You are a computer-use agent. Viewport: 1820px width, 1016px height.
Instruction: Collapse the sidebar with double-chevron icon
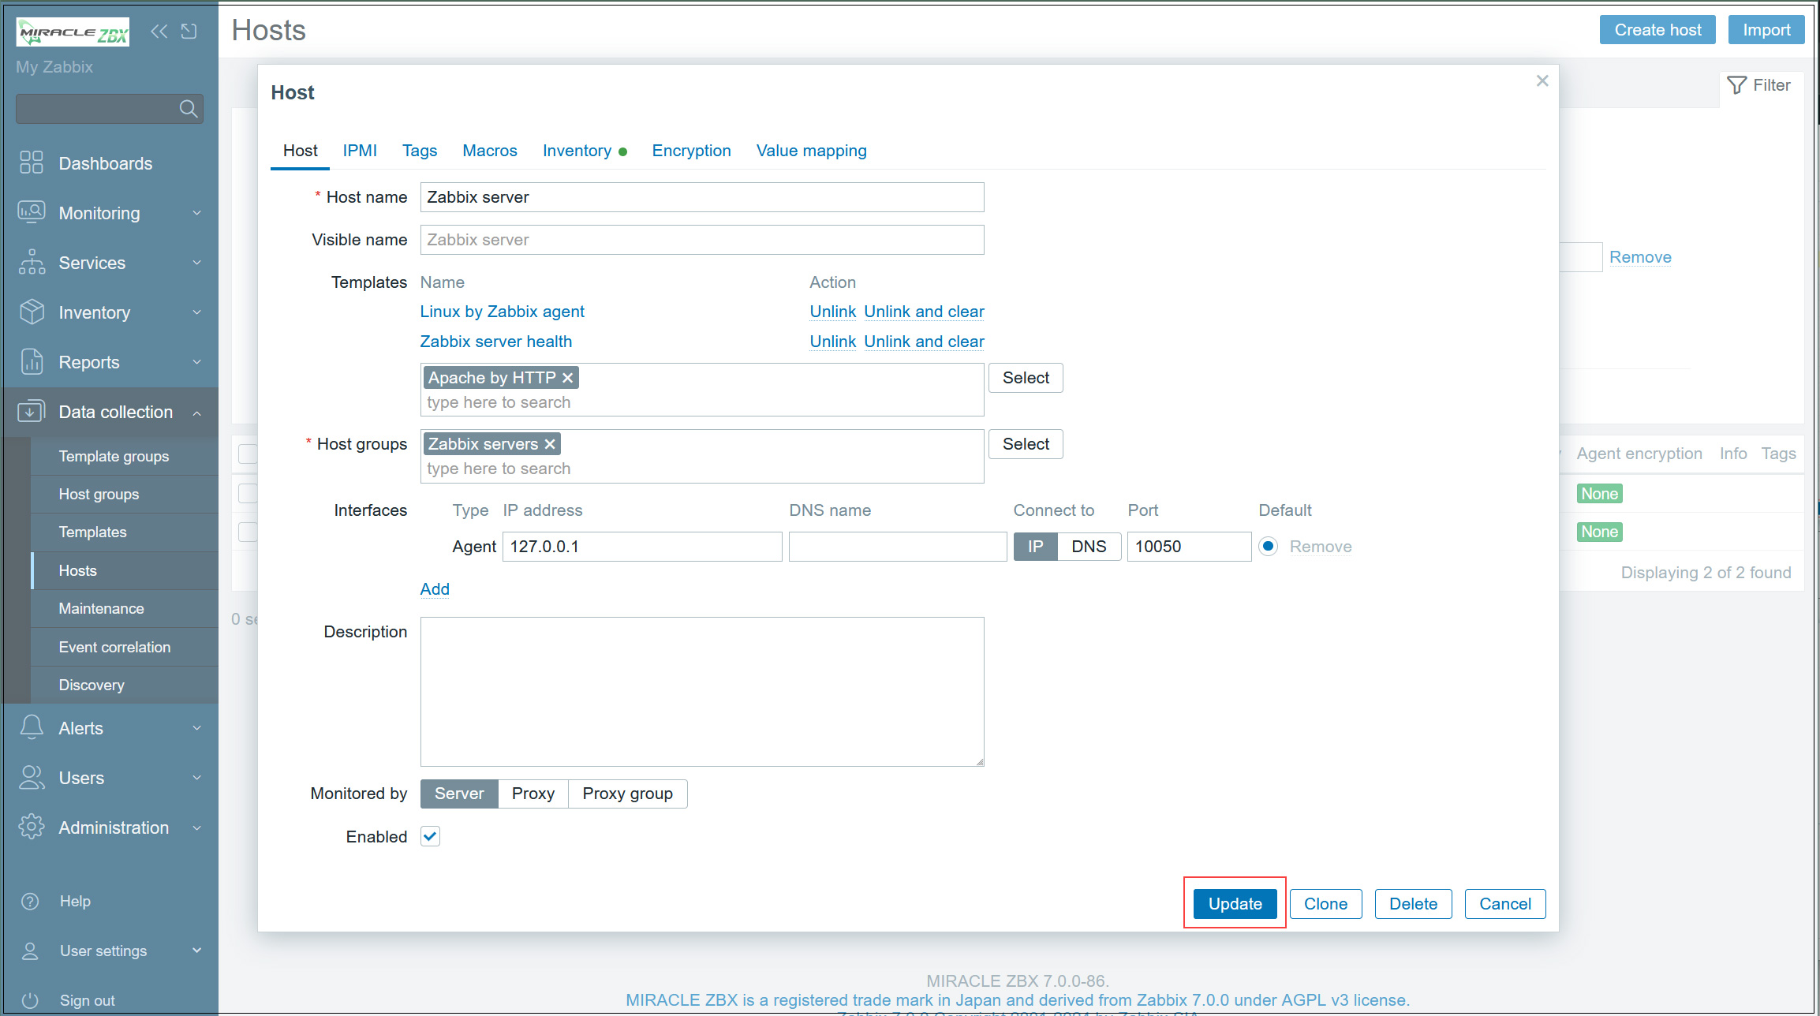(x=159, y=32)
